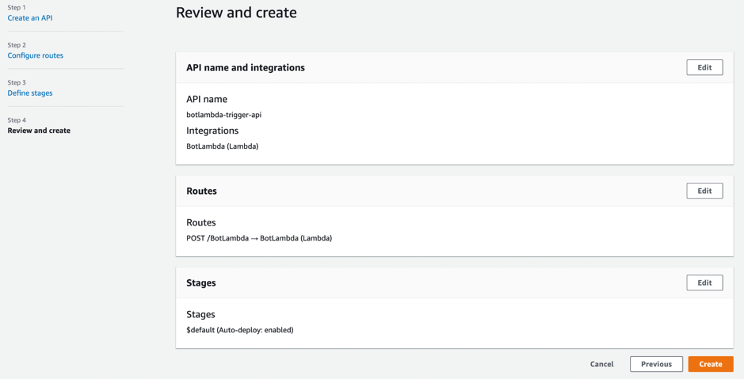Edit the Stages section
This screenshot has width=744, height=379.
(x=704, y=282)
